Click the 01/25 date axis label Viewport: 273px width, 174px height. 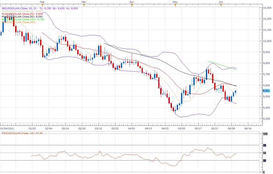click(x=32, y=128)
